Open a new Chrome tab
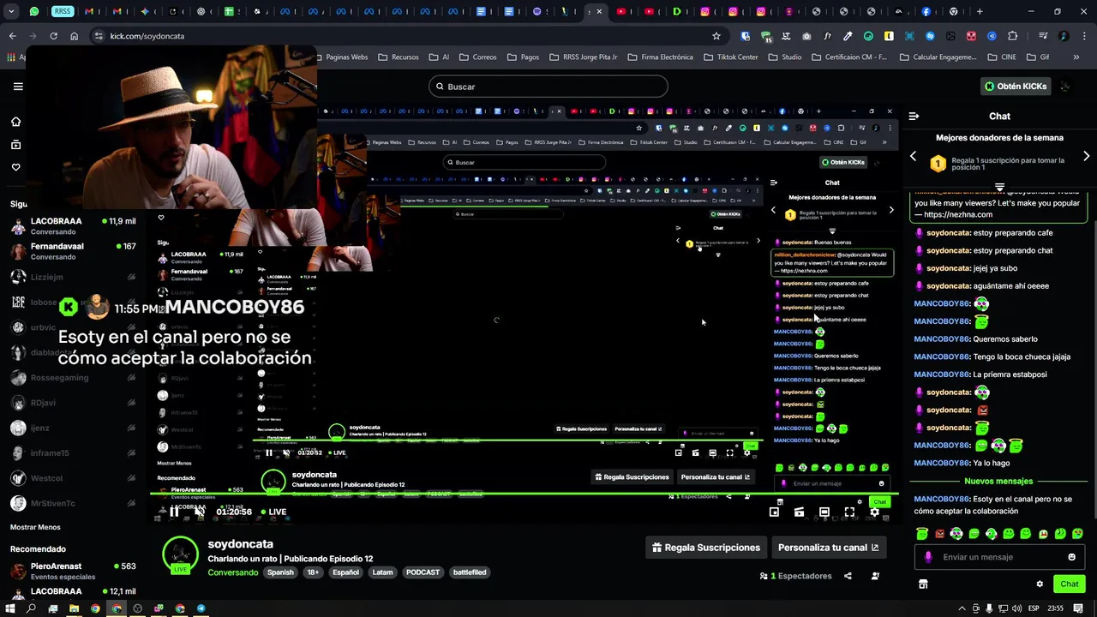1097x617 pixels. 980,11
